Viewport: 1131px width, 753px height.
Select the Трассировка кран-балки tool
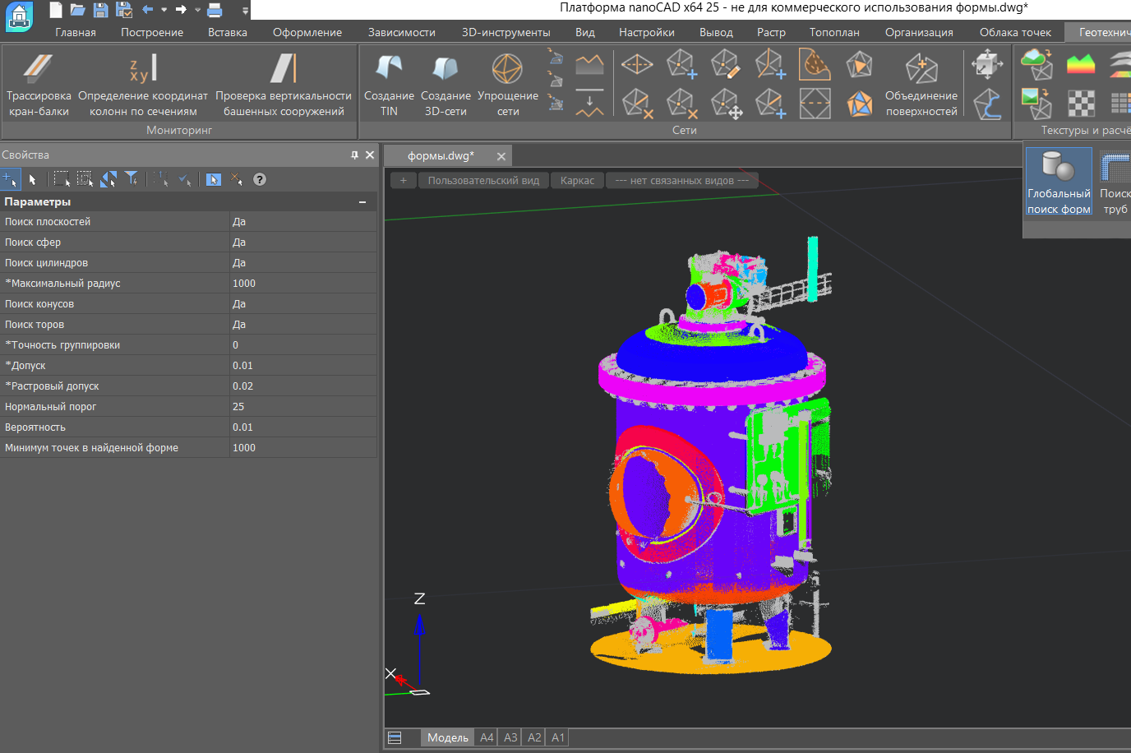pyautogui.click(x=39, y=82)
